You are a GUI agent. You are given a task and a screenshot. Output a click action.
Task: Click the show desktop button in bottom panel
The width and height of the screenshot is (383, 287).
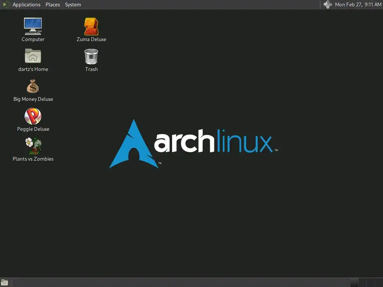(x=4, y=283)
